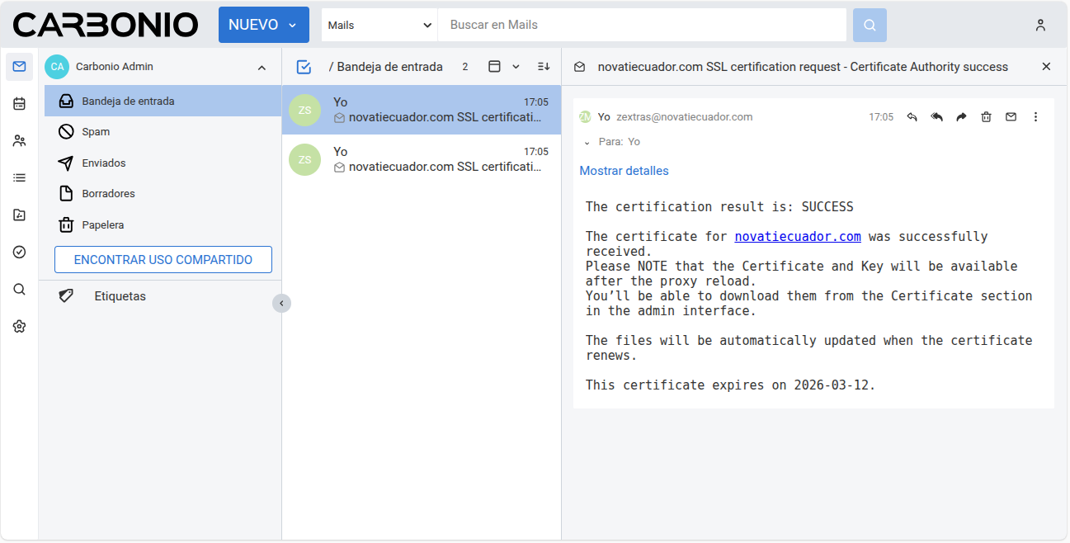Image resolution: width=1070 pixels, height=543 pixels.
Task: Toggle select-all checkbox in message list
Action: click(304, 67)
